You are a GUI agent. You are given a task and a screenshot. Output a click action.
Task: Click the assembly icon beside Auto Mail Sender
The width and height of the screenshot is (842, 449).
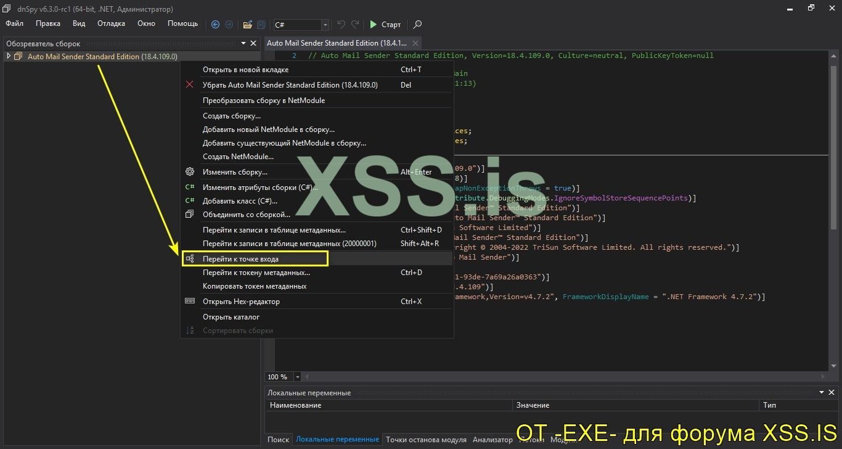(18, 56)
